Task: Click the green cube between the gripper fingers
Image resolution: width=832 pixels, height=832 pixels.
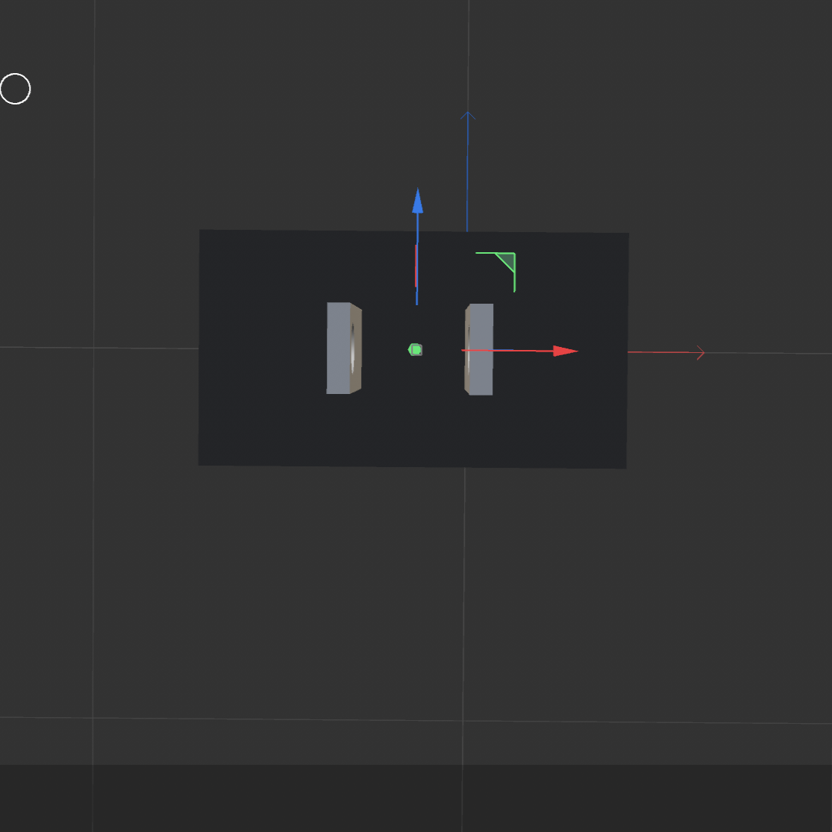Action: point(414,349)
